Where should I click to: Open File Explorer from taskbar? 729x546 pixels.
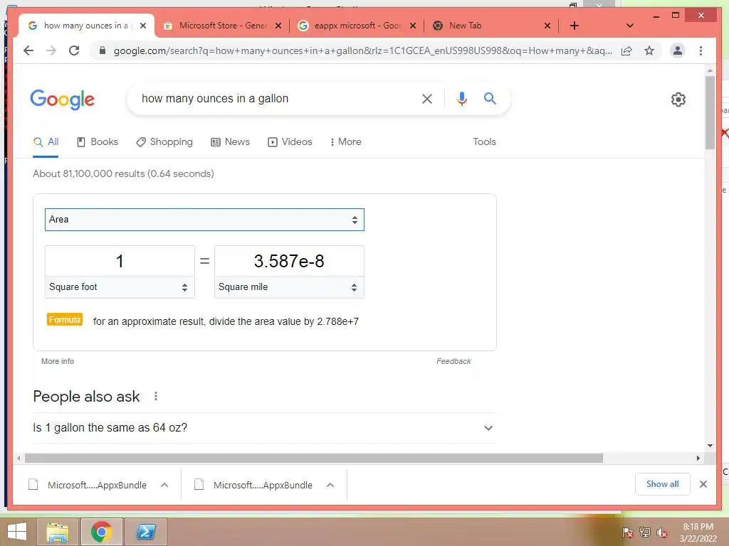pos(57,532)
